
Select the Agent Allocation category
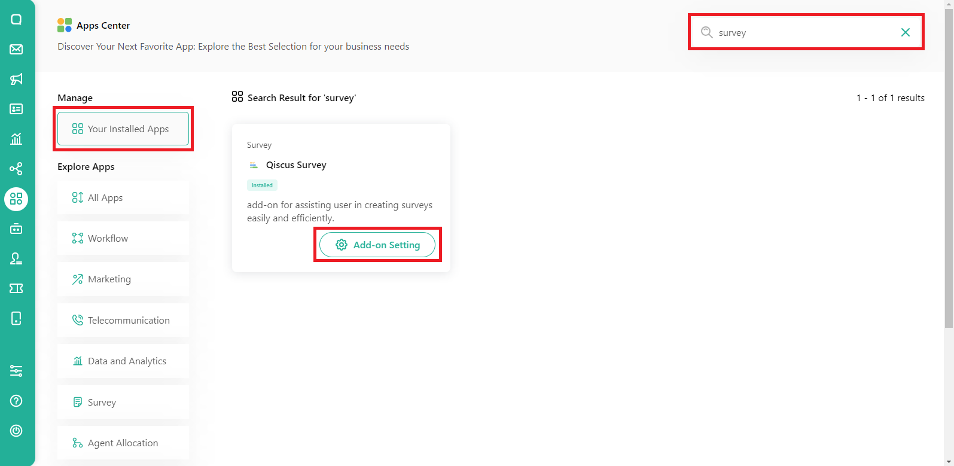tap(123, 443)
